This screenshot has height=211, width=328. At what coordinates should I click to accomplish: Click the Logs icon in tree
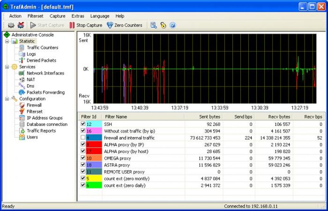click(x=22, y=54)
